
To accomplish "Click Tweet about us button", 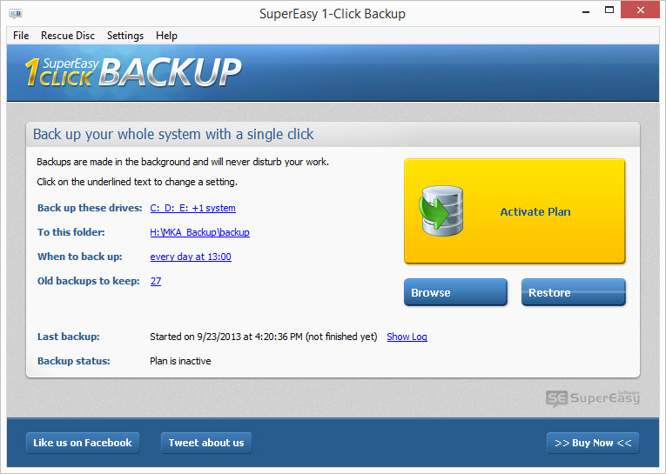I will point(206,443).
